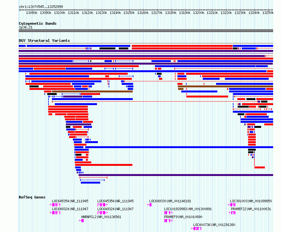Image resolution: width=282 pixels, height=232 pixels.
Task: Click the 13220k ruler tick label
Action: pyautogui.click(x=226, y=13)
